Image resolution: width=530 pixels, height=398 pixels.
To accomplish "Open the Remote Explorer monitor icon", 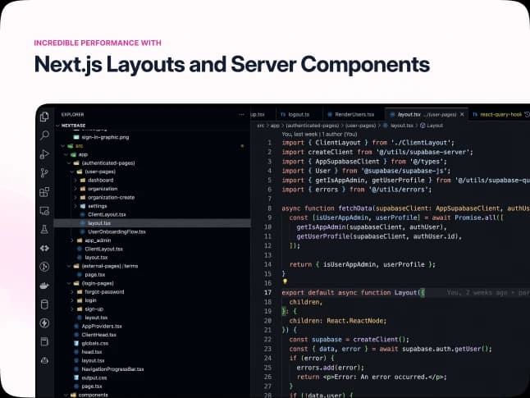I will coord(44,211).
